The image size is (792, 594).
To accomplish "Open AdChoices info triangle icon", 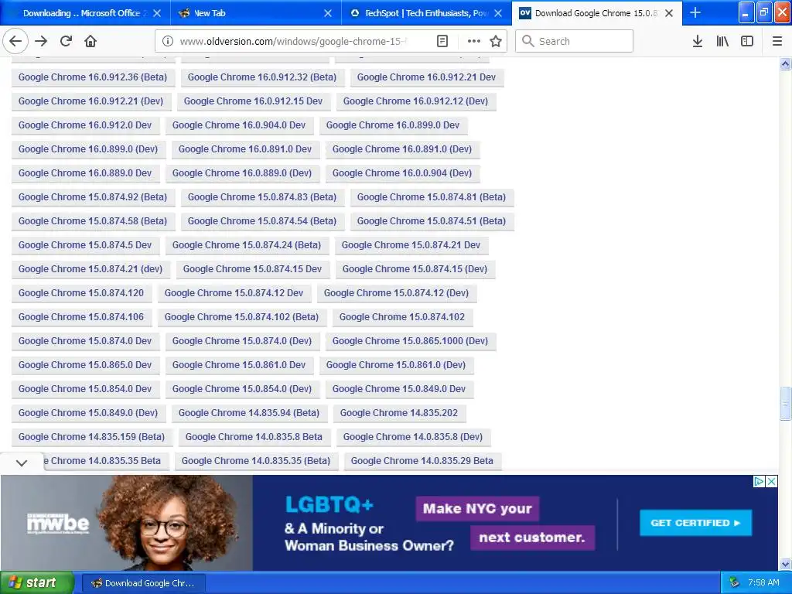I will click(759, 481).
